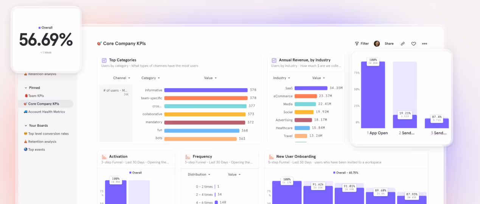This screenshot has height=204, width=480.
Task: Click the 87.4% funnel step label
Action: (x=437, y=118)
